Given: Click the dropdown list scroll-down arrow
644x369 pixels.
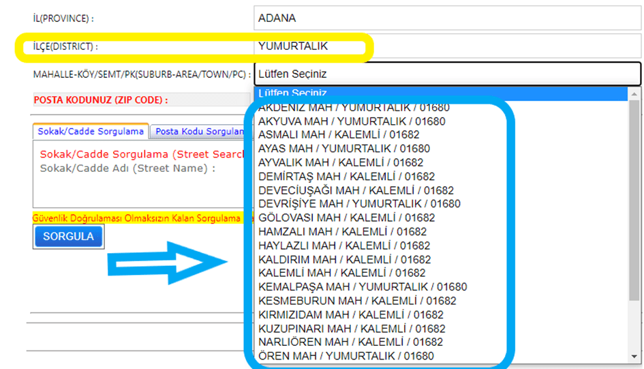Looking at the screenshot, I should pos(634,356).
